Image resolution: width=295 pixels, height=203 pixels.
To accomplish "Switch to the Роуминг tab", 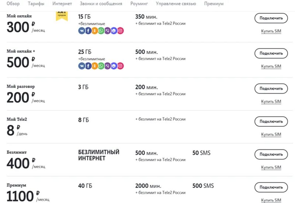I will tap(139, 4).
